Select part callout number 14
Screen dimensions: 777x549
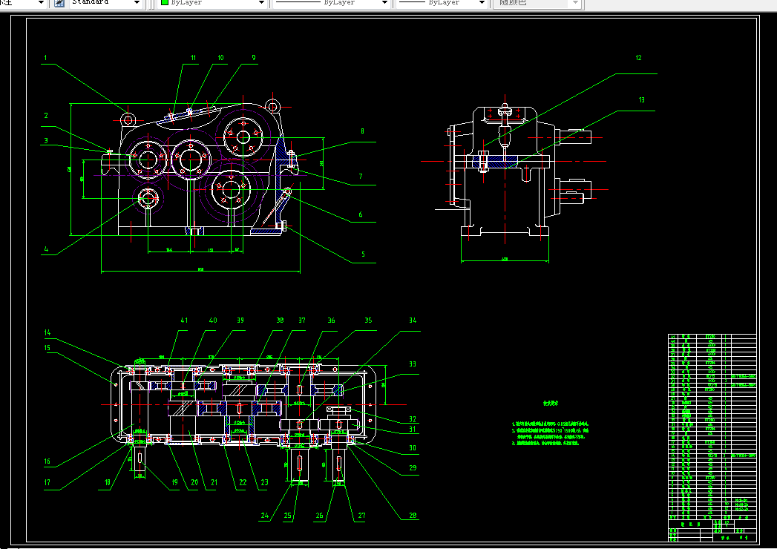(x=47, y=332)
